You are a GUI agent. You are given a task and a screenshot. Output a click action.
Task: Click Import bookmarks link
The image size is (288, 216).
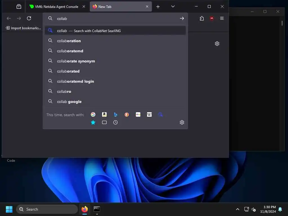click(23, 28)
